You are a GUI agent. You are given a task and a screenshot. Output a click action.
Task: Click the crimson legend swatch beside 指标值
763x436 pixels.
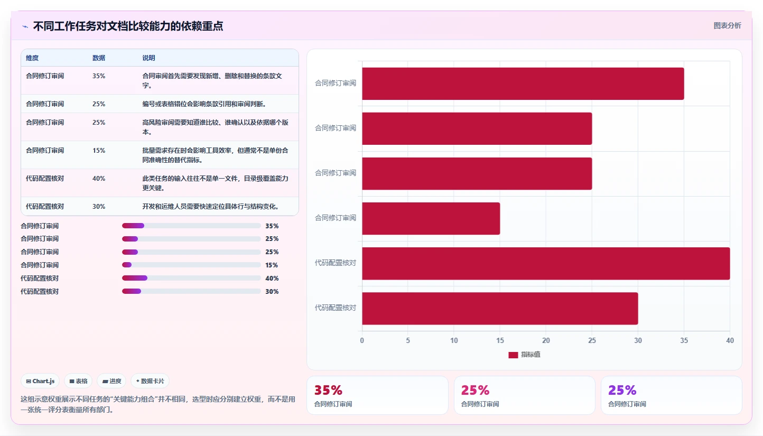coord(513,355)
